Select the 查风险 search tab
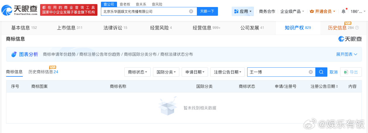The image size is (368, 133). (157, 4)
